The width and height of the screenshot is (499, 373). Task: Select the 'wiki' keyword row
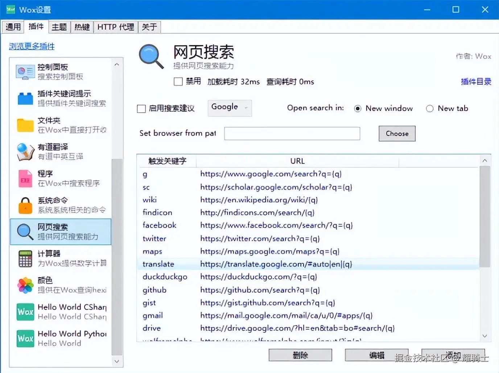click(x=308, y=200)
